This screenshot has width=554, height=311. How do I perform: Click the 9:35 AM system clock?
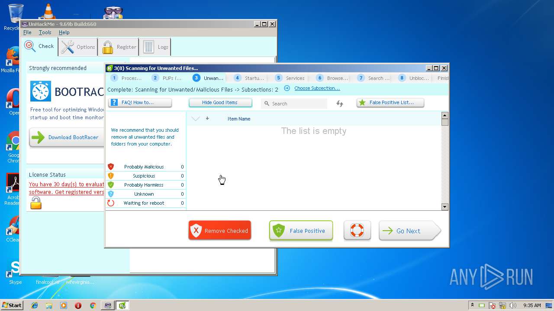pos(532,305)
